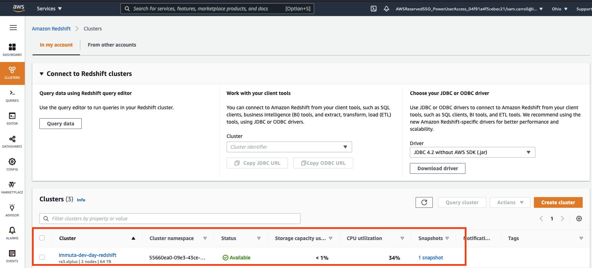The image size is (592, 268).
Task: Focus the Filter clusters input field
Action: tap(170, 219)
